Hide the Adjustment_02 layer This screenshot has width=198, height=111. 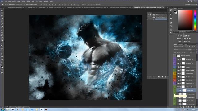tap(174, 60)
